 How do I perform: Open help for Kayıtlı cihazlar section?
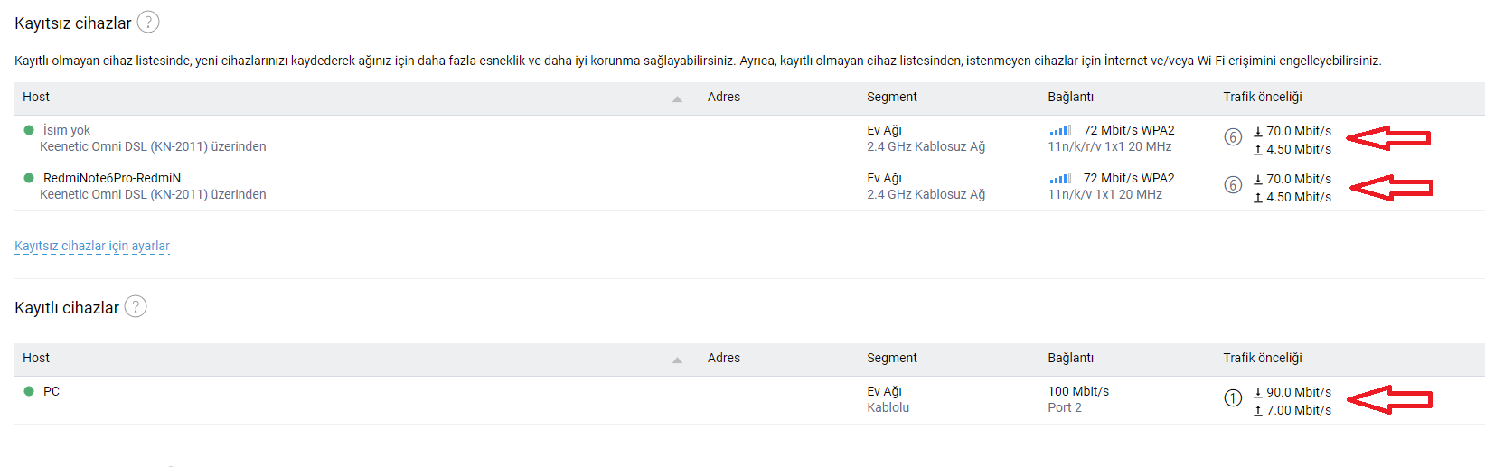click(136, 306)
